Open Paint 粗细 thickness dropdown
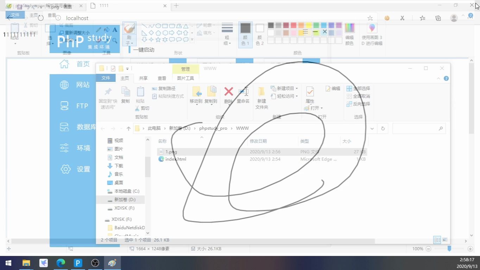The width and height of the screenshot is (480, 270). pyautogui.click(x=227, y=34)
